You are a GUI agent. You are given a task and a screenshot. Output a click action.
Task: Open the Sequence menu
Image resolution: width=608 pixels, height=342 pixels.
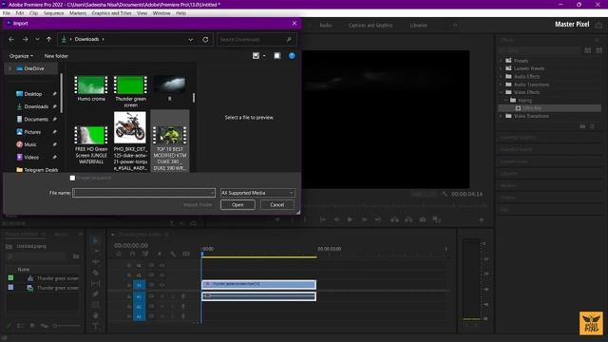53,13
